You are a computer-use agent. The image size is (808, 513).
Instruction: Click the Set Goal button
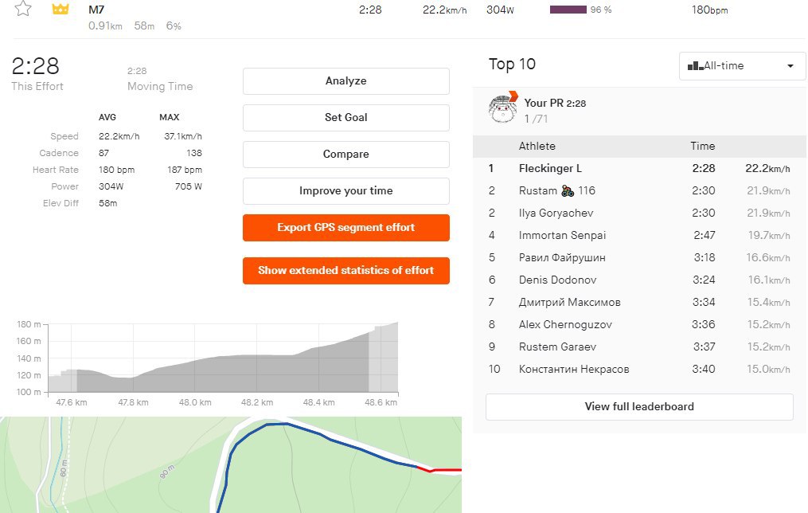click(345, 118)
